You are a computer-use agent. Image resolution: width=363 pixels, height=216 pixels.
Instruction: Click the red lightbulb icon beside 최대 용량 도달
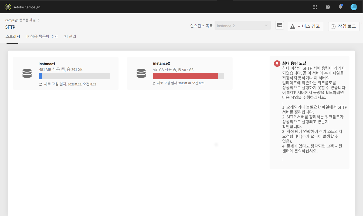(x=277, y=64)
